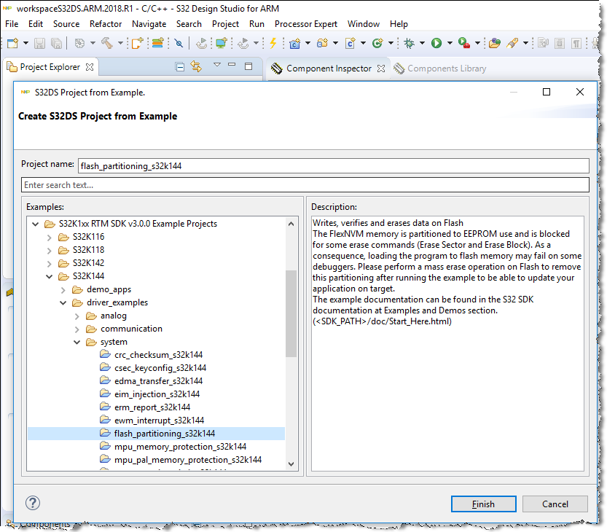
Task: Click the stacked layers plus icon
Action: (157, 43)
